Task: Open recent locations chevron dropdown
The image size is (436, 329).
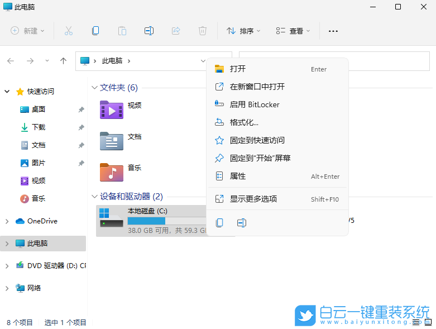Action: [x=47, y=61]
